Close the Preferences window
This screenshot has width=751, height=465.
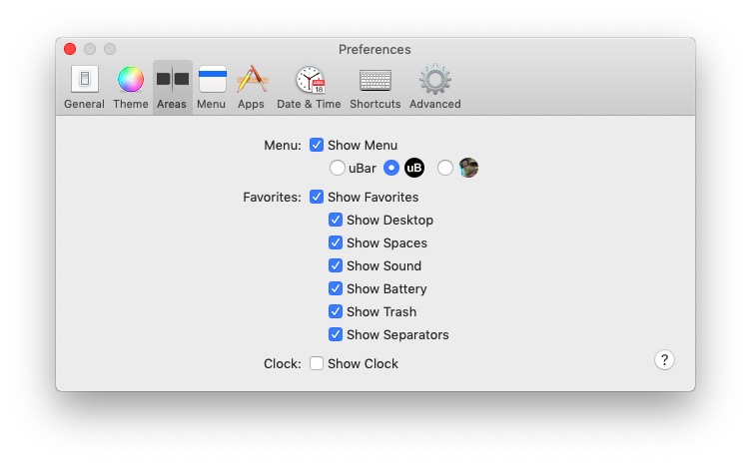[70, 49]
